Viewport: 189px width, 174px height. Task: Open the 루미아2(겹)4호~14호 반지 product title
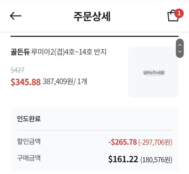click(x=69, y=52)
